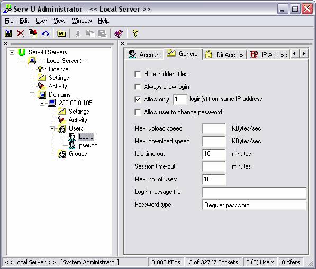Click the pseudo user icon
316x269 pixels.
coord(72,145)
